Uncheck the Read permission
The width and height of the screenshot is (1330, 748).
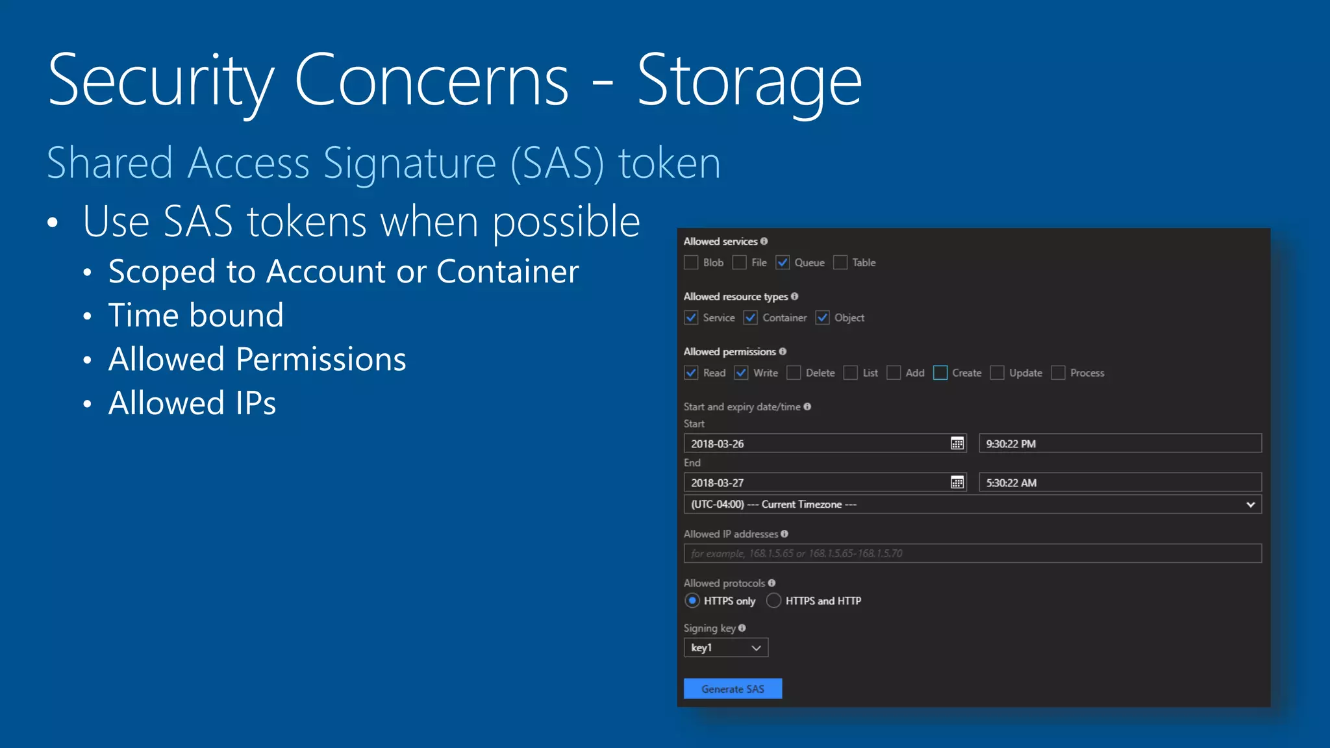click(691, 373)
